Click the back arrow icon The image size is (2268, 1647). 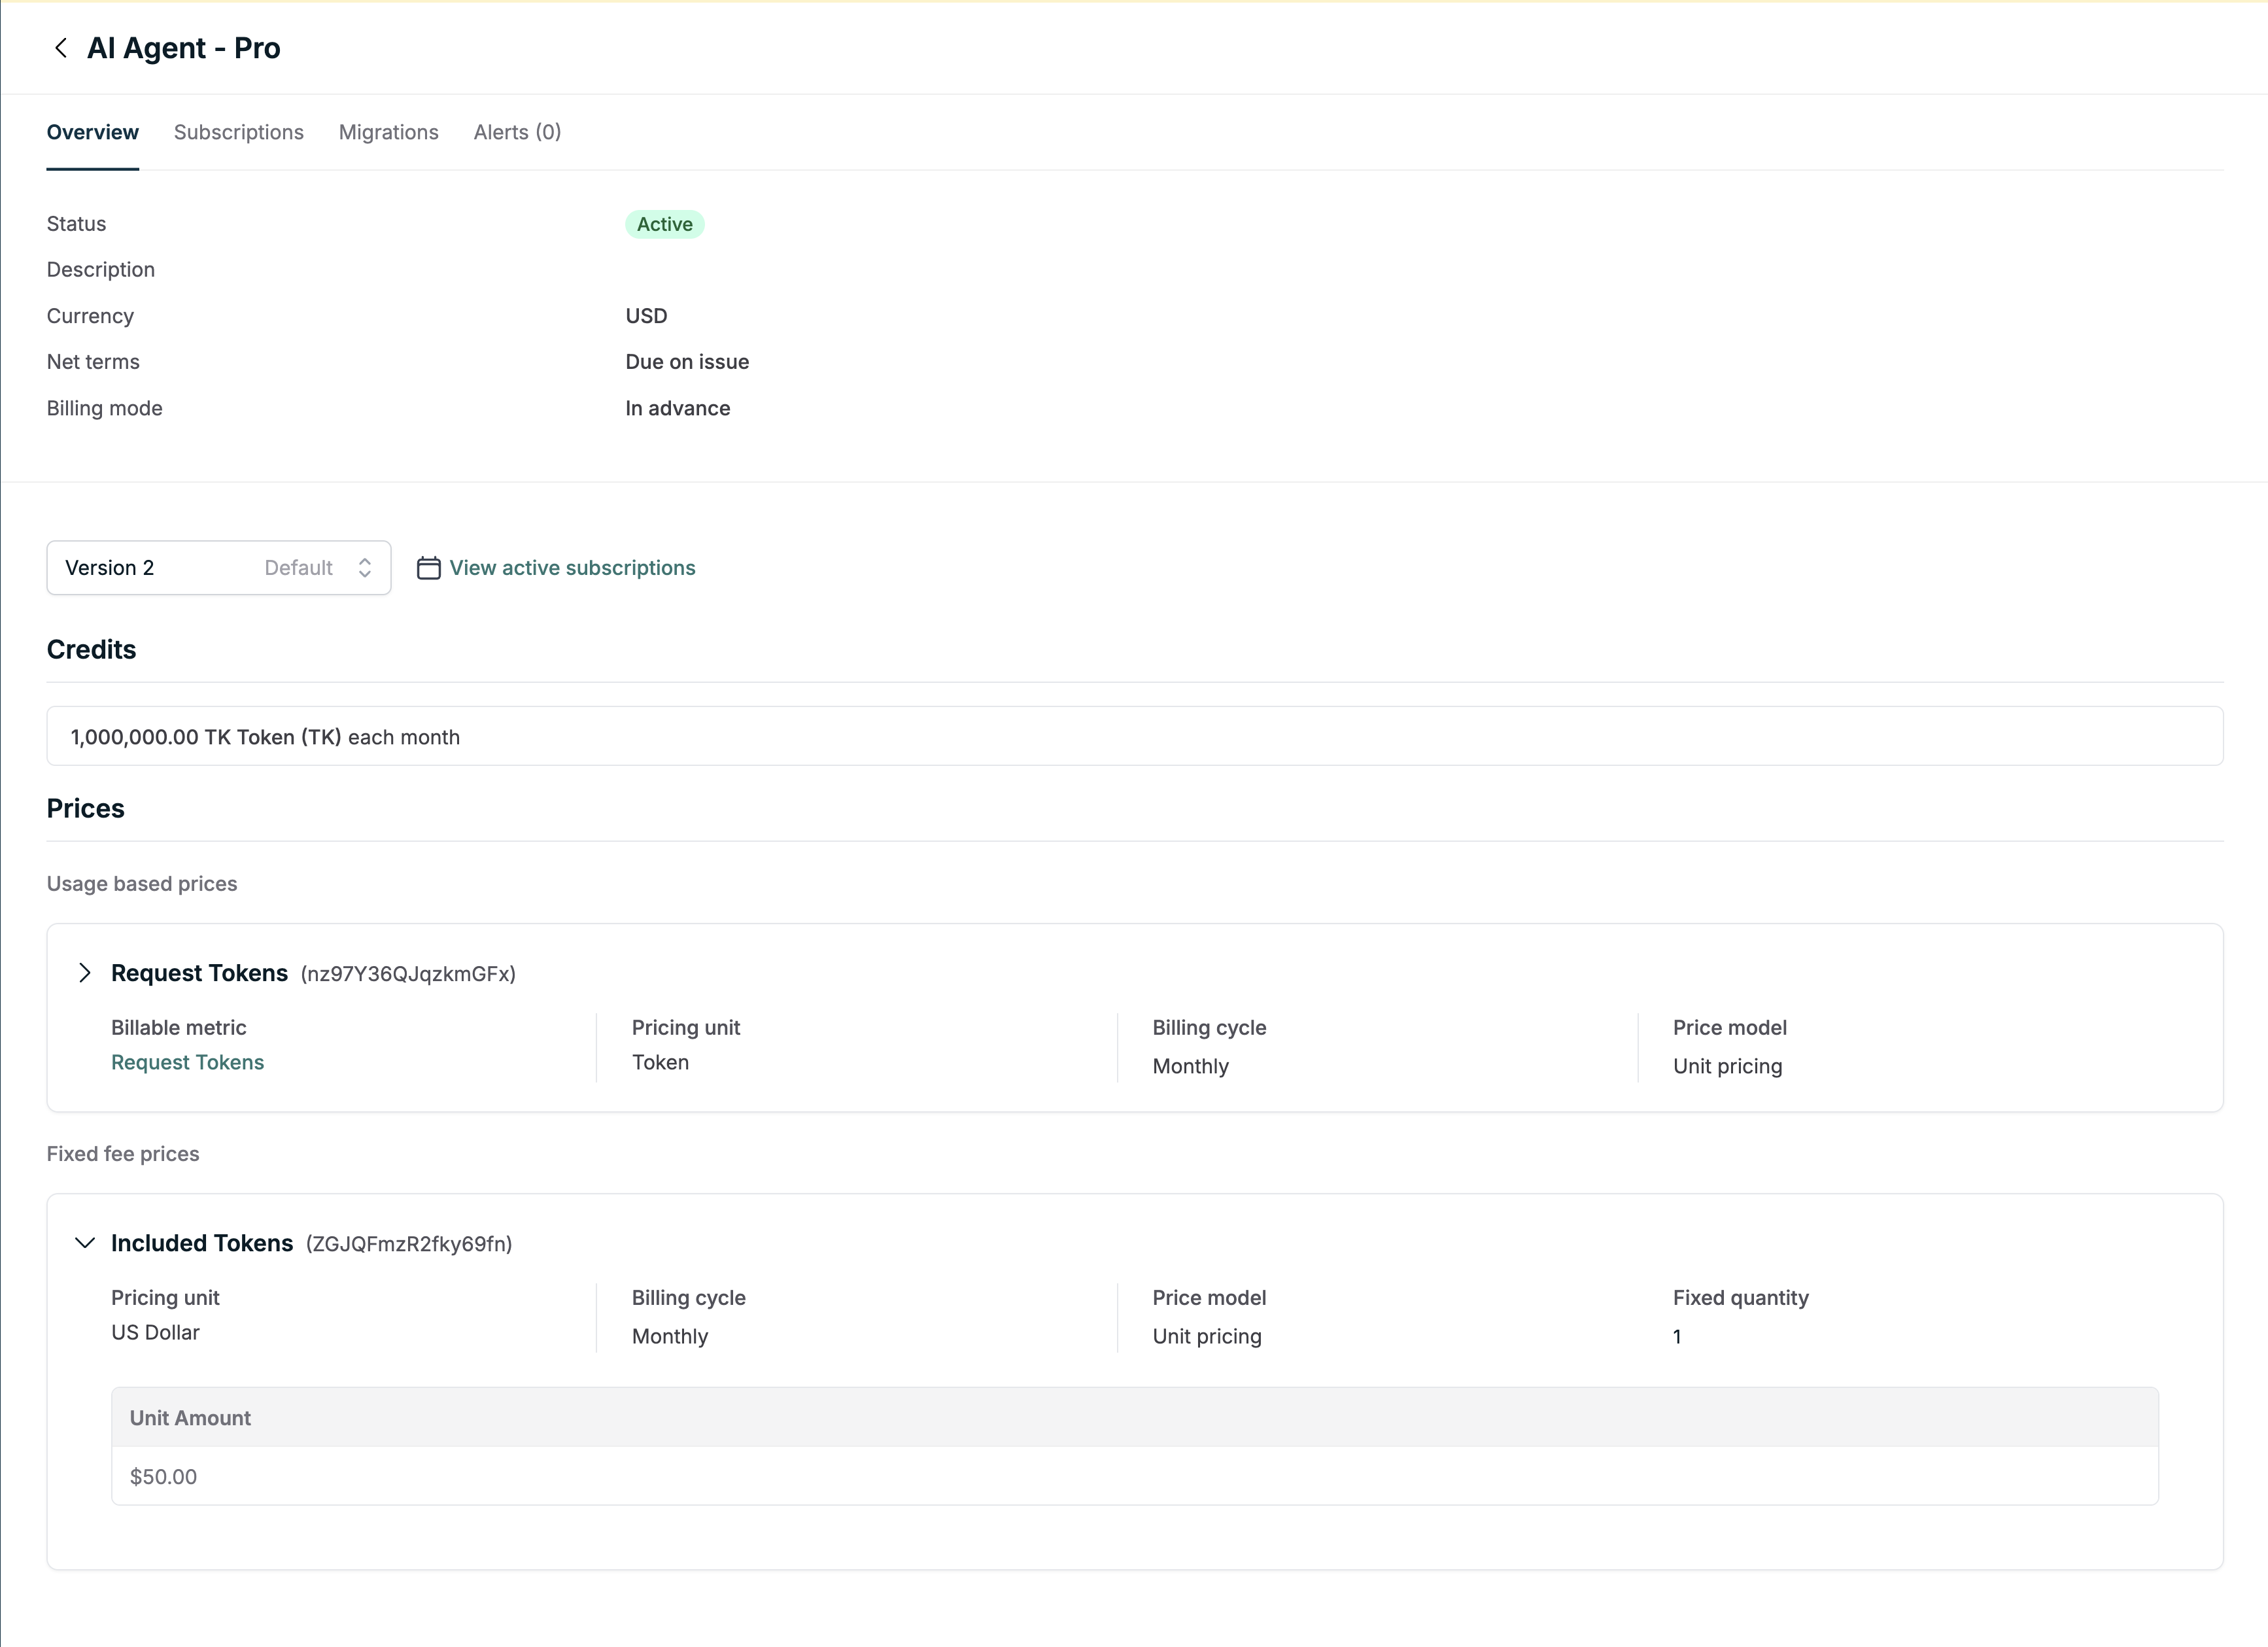tap(61, 48)
